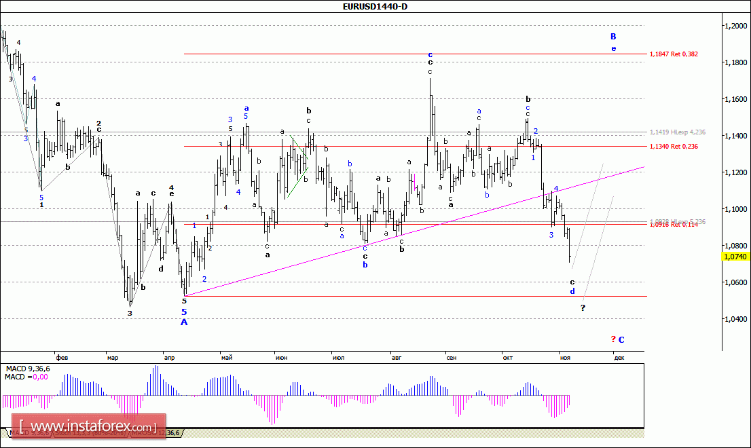Click the 1,0916 Ret 0,114 retracement label

coord(674,225)
